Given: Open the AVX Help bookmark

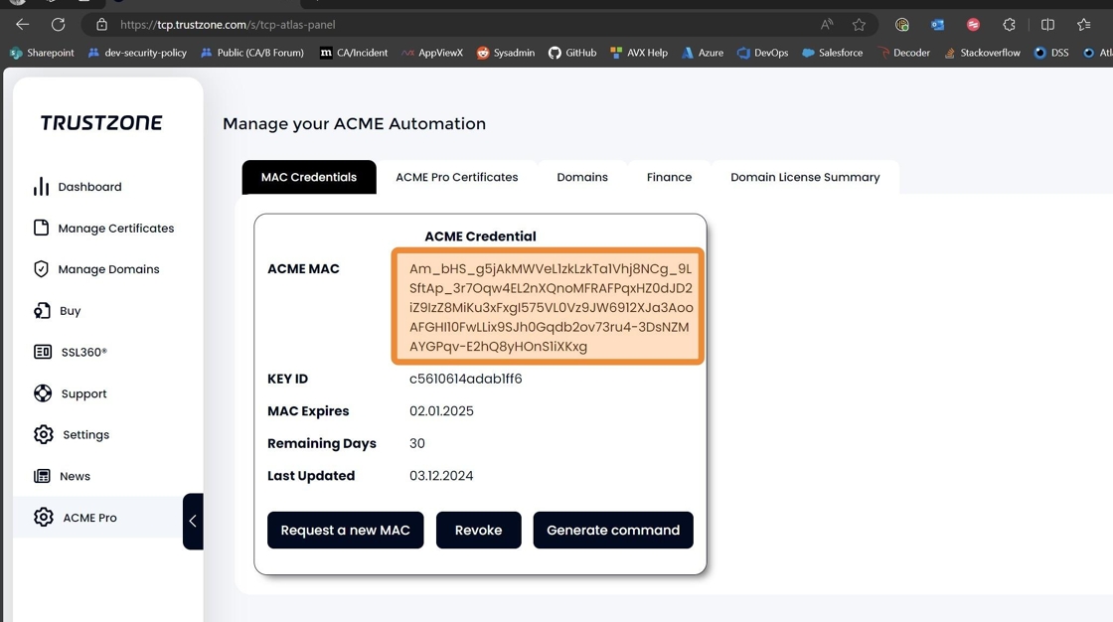Looking at the screenshot, I should (x=639, y=53).
